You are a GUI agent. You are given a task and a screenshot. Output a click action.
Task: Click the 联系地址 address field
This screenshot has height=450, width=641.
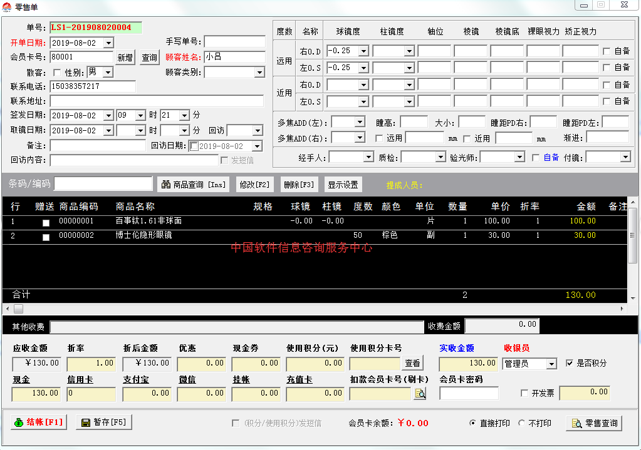coord(157,101)
